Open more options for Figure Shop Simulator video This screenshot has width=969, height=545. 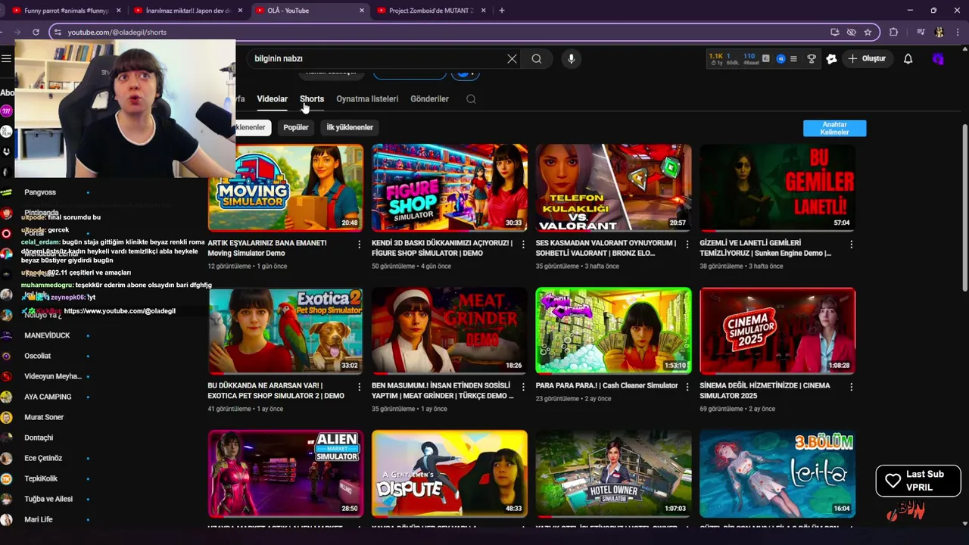pyautogui.click(x=523, y=244)
